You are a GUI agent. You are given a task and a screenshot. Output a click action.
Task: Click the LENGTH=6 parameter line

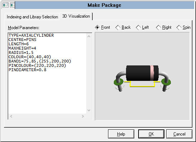pyautogui.click(x=19, y=44)
